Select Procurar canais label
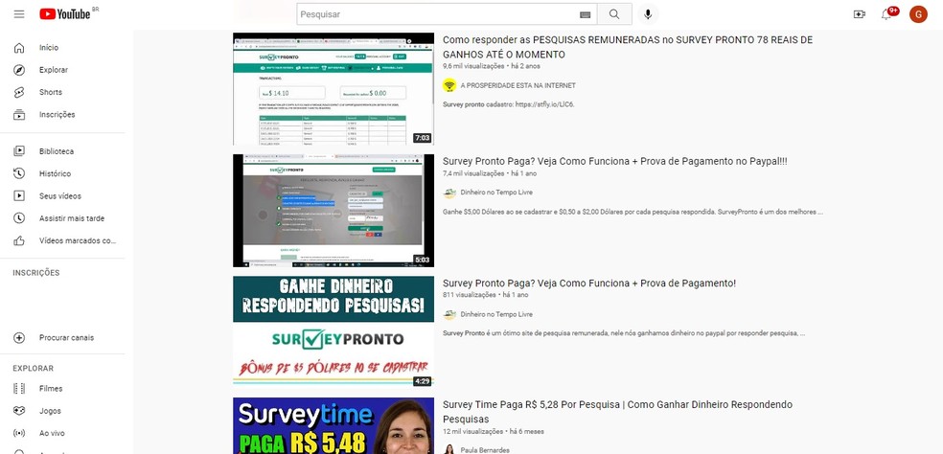 pos(66,338)
